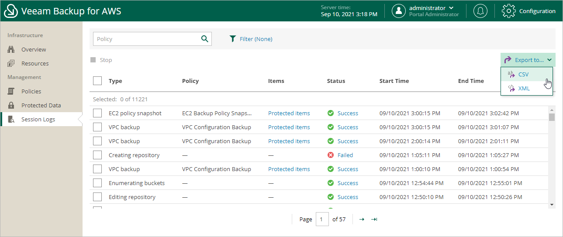Viewport: 563px width, 237px height.
Task: Go to next page arrow
Action: (362, 219)
